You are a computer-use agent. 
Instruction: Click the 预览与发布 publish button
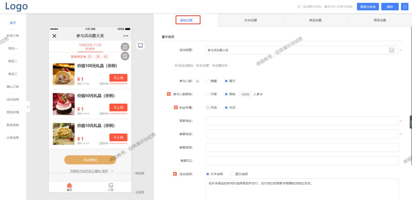pyautogui.click(x=367, y=6)
